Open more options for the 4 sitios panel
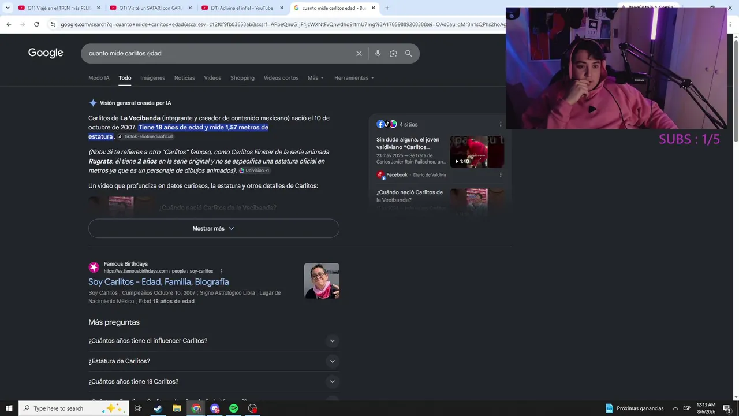 click(x=501, y=124)
